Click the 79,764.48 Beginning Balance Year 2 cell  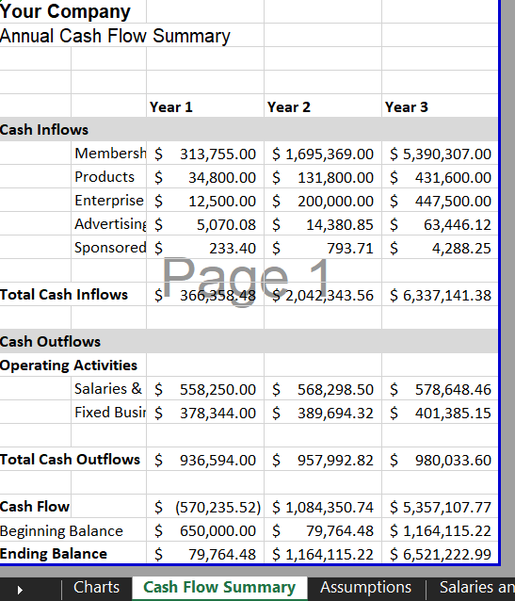pyautogui.click(x=323, y=530)
